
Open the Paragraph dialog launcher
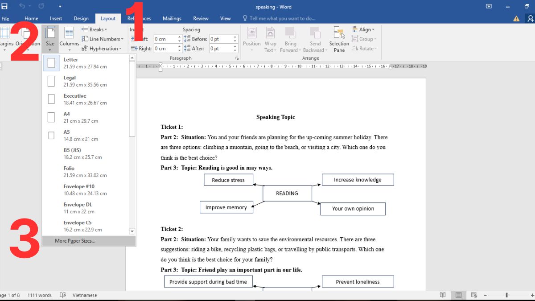[x=237, y=58]
